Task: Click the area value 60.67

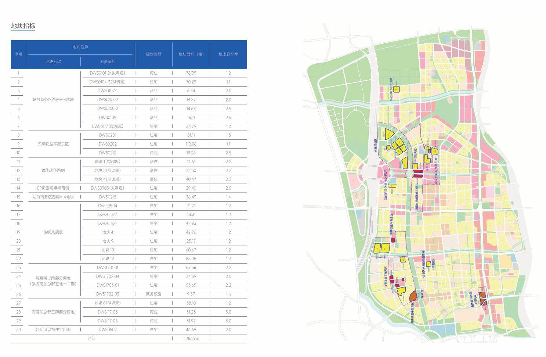Action: (191, 250)
